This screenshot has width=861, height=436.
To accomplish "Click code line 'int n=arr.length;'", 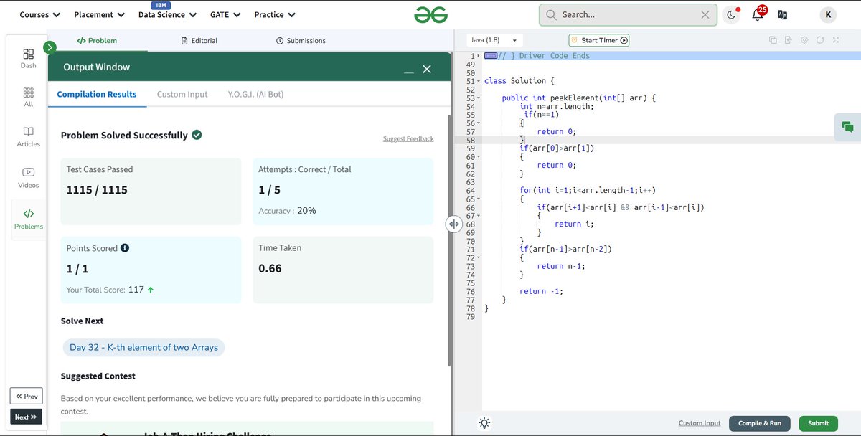I will 557,106.
